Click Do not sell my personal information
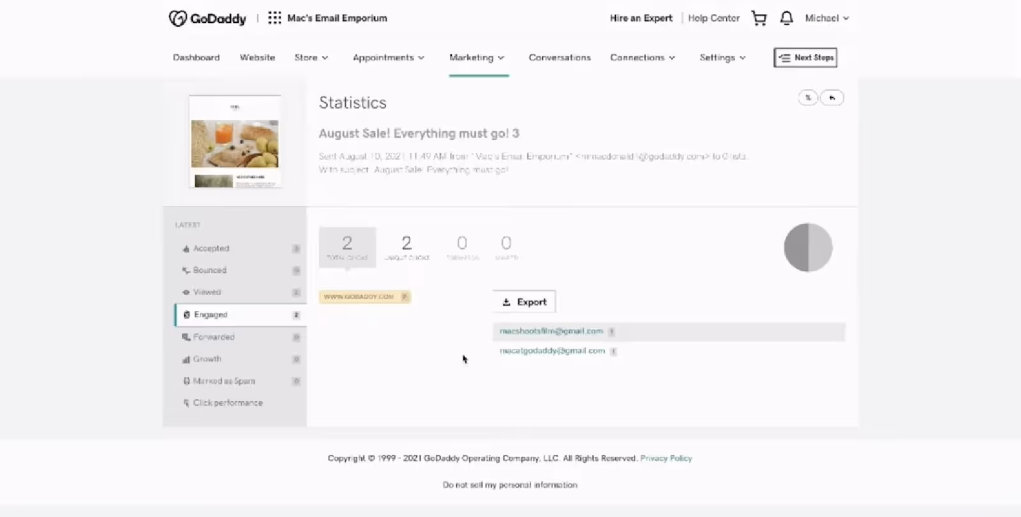1021x517 pixels. pyautogui.click(x=510, y=485)
